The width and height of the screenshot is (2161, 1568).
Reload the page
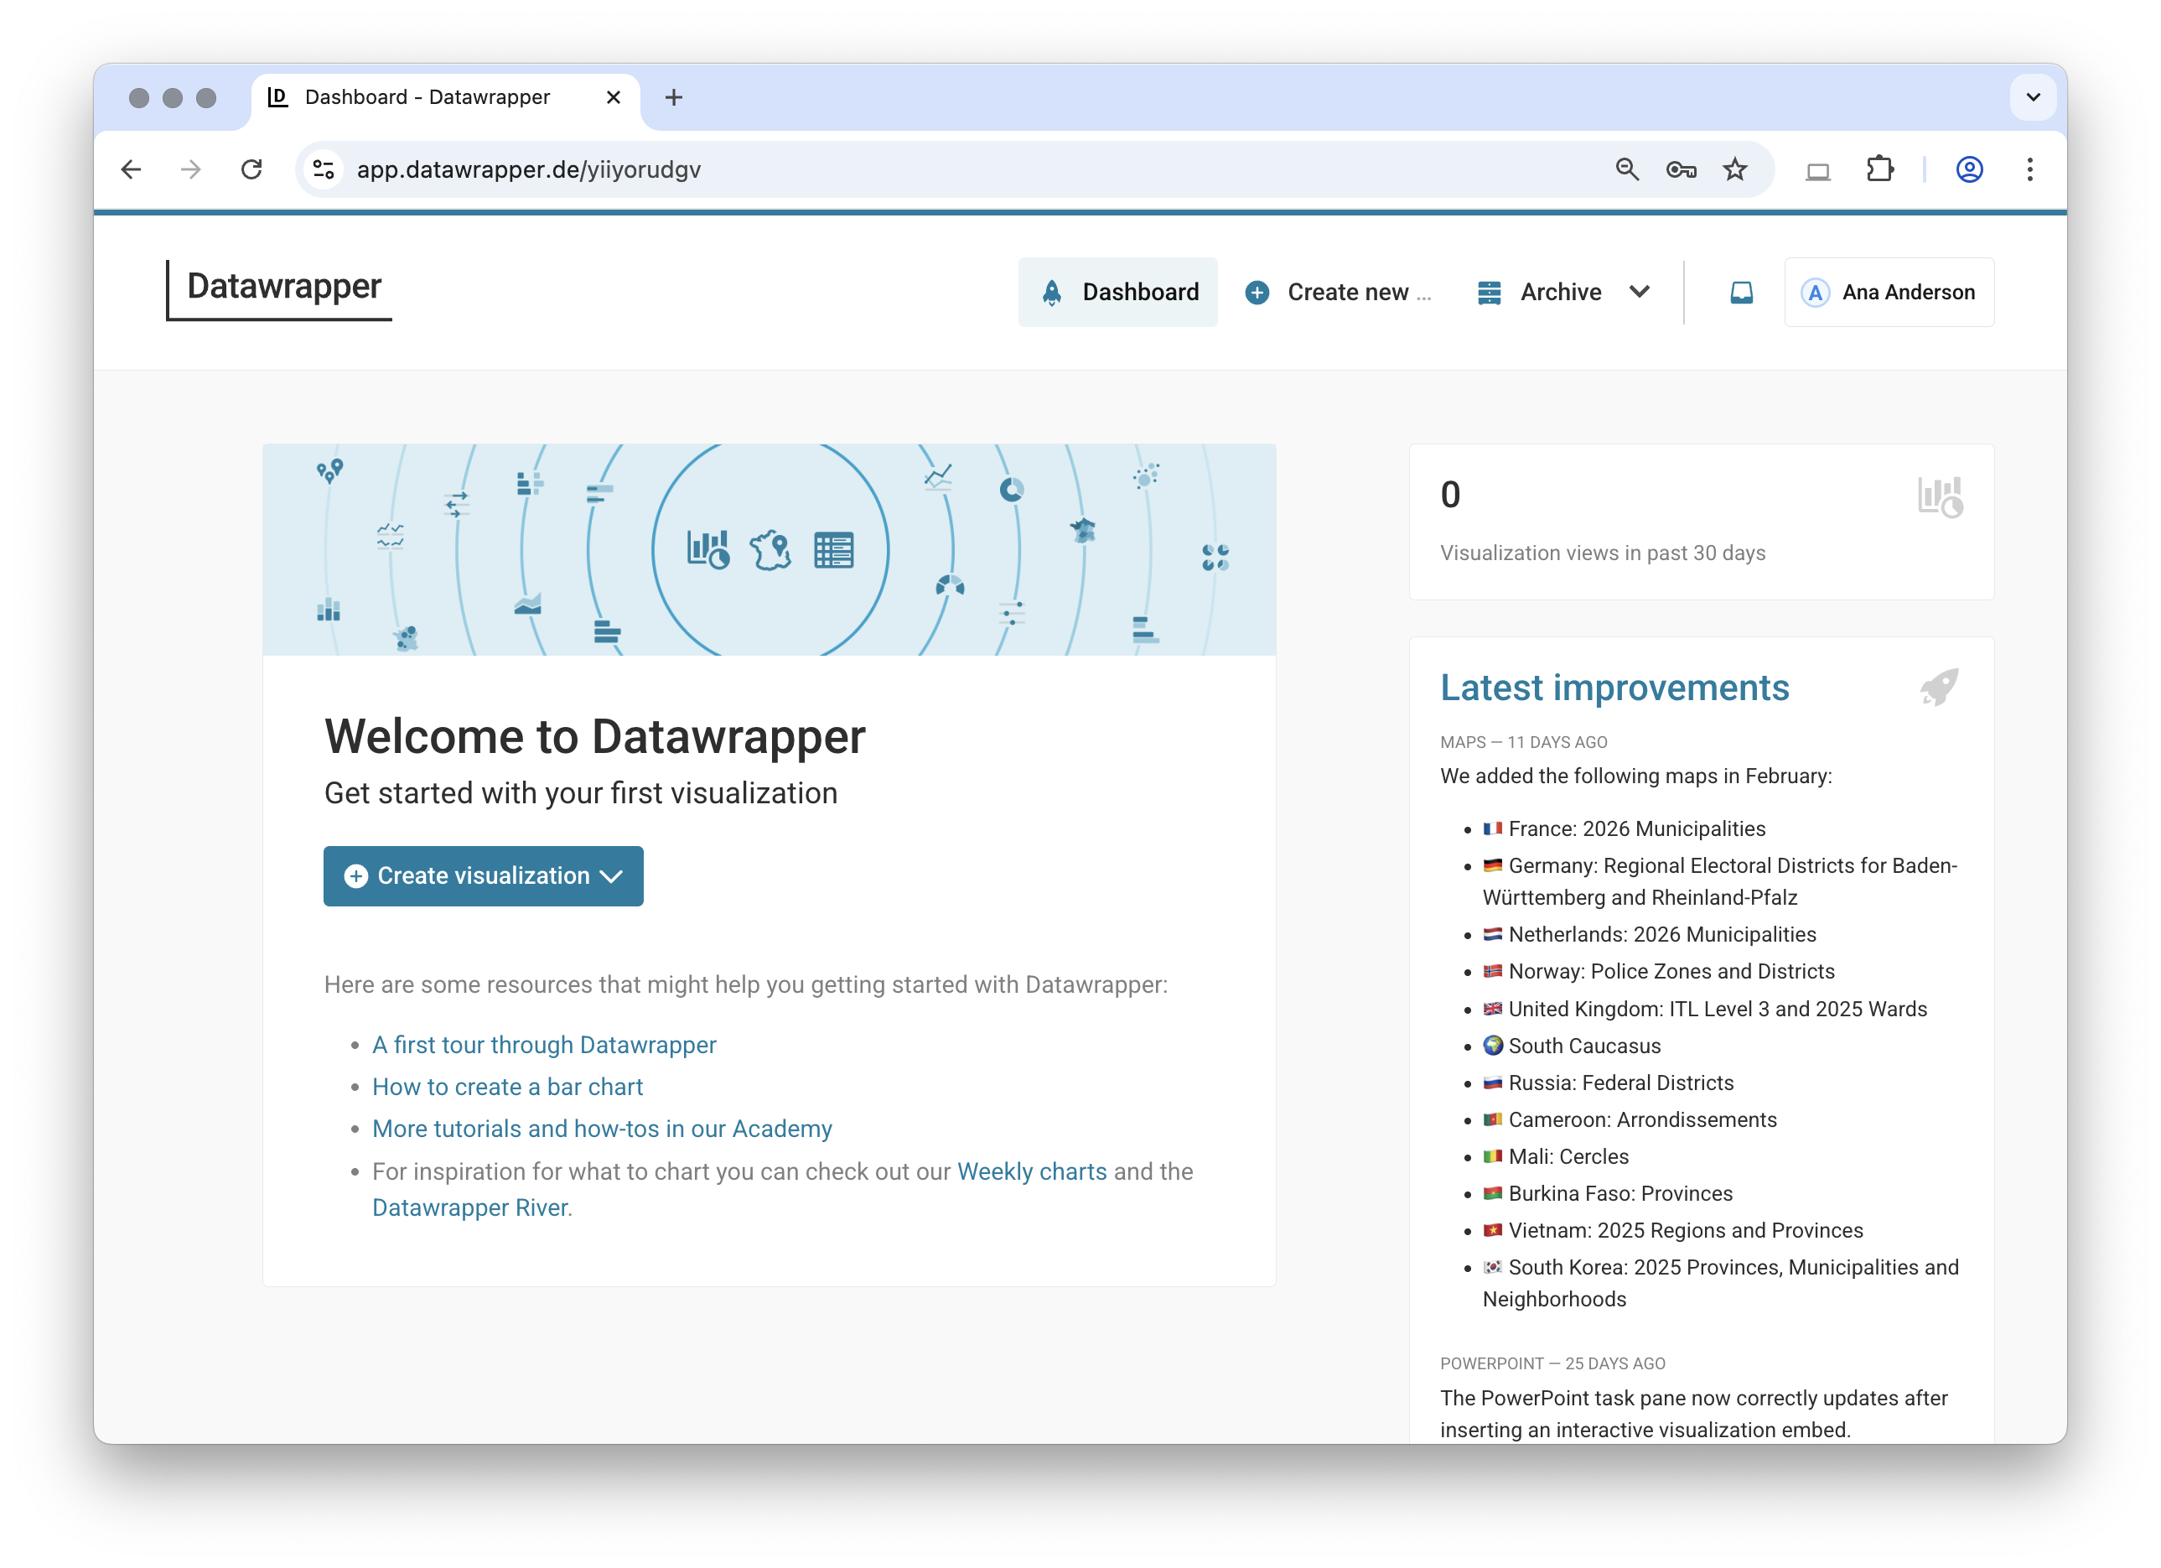[x=251, y=169]
